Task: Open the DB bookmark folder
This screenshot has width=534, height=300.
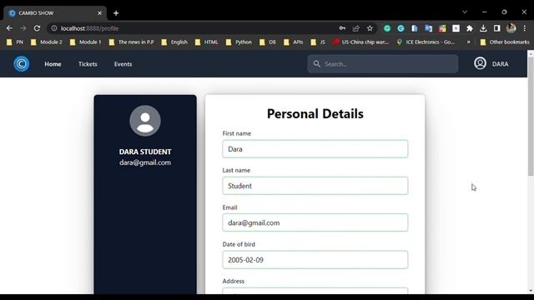Action: tap(268, 42)
